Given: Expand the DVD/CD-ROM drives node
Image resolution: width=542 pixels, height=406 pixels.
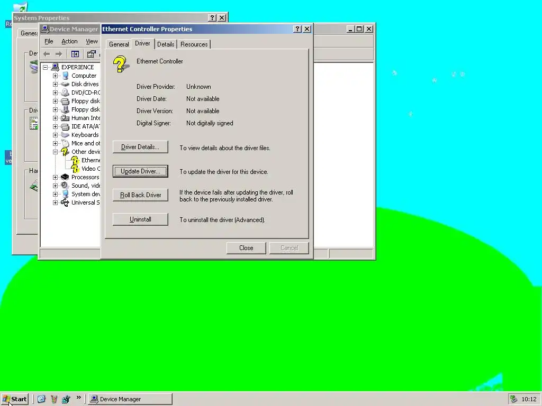Looking at the screenshot, I should click(55, 93).
